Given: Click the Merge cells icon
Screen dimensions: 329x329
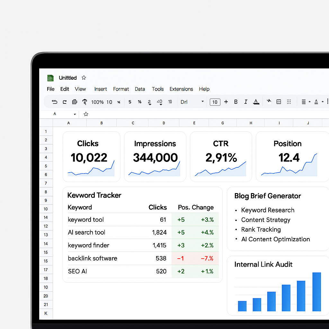Looking at the screenshot, I should point(289,102).
